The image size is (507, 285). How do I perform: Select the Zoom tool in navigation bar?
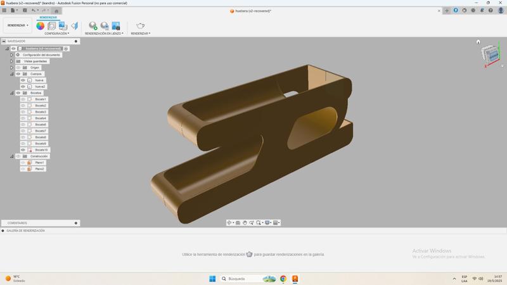coord(251,223)
